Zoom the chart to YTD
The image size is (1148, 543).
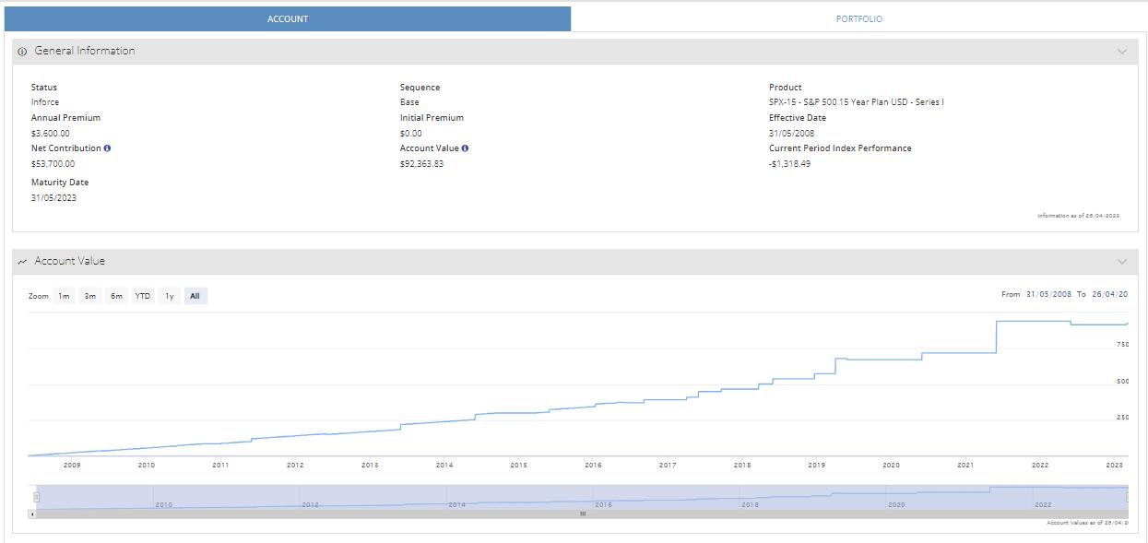[x=143, y=296]
